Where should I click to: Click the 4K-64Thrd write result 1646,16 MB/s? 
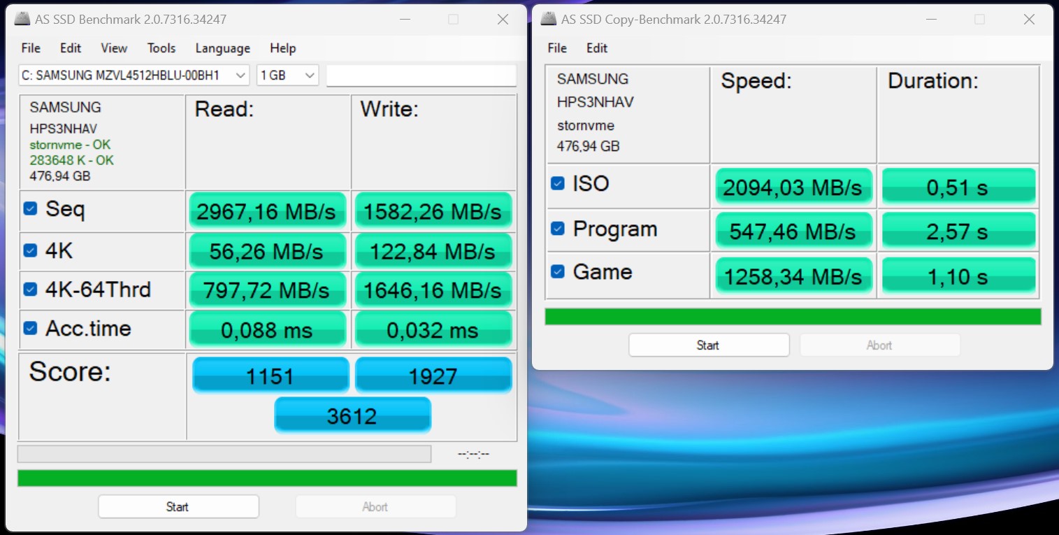(433, 290)
